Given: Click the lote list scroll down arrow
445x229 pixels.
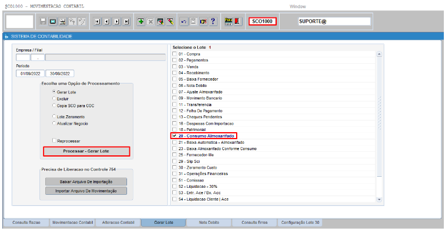Looking at the screenshot, I should [x=379, y=199].
